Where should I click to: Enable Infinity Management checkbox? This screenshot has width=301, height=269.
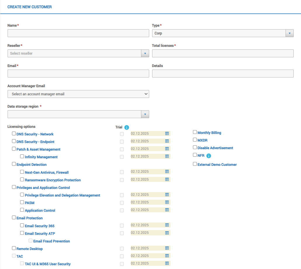click(x=22, y=156)
